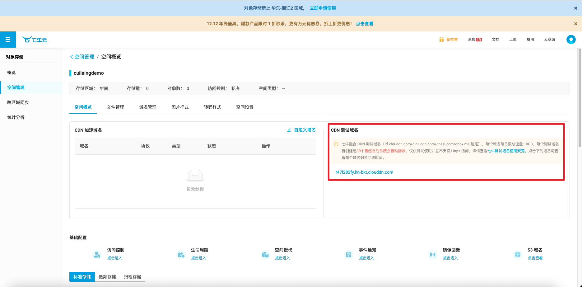Click the 镜像回源 configuration icon

(x=433, y=255)
